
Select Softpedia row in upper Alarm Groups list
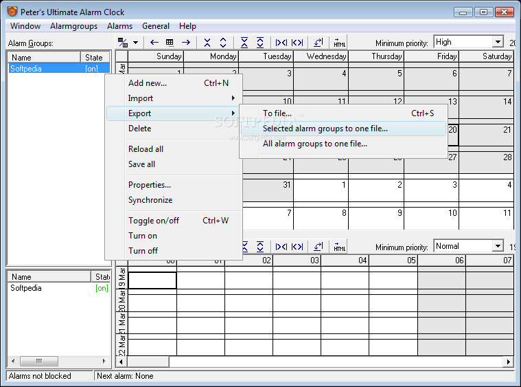[59, 69]
